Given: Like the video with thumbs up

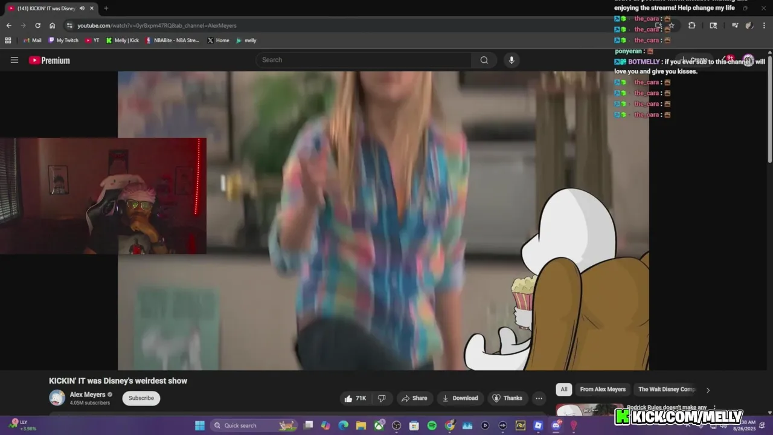Looking at the screenshot, I should click(355, 398).
